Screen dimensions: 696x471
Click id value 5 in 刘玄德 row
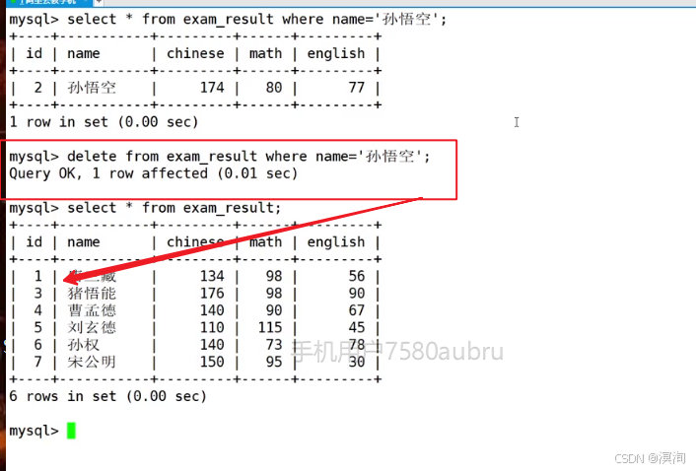pyautogui.click(x=38, y=327)
